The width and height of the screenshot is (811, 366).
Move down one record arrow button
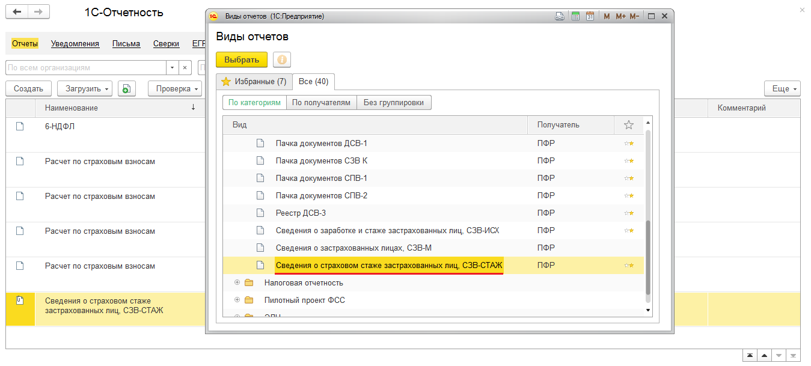pos(779,356)
